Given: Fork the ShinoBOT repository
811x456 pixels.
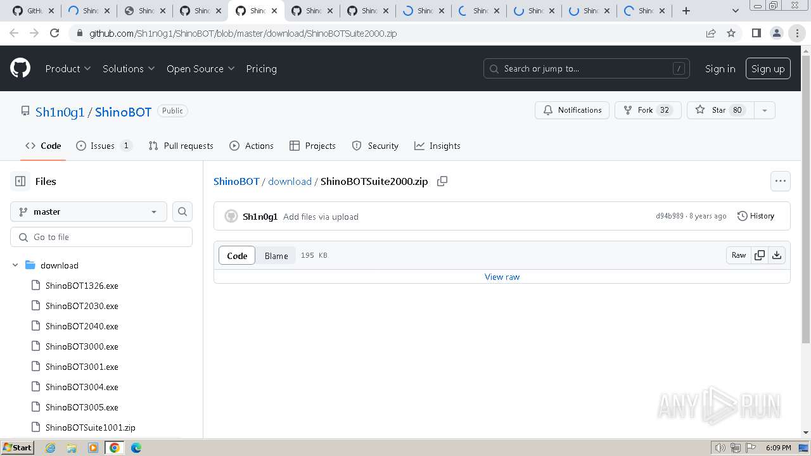Looking at the screenshot, I should click(x=648, y=110).
